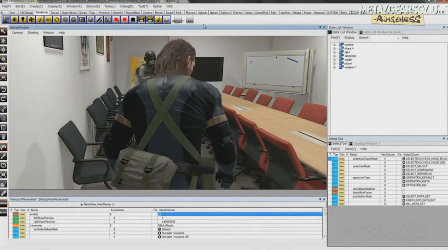Click the yellow EDIT toolbar icon
This screenshot has width=448, height=250.
[48, 20]
